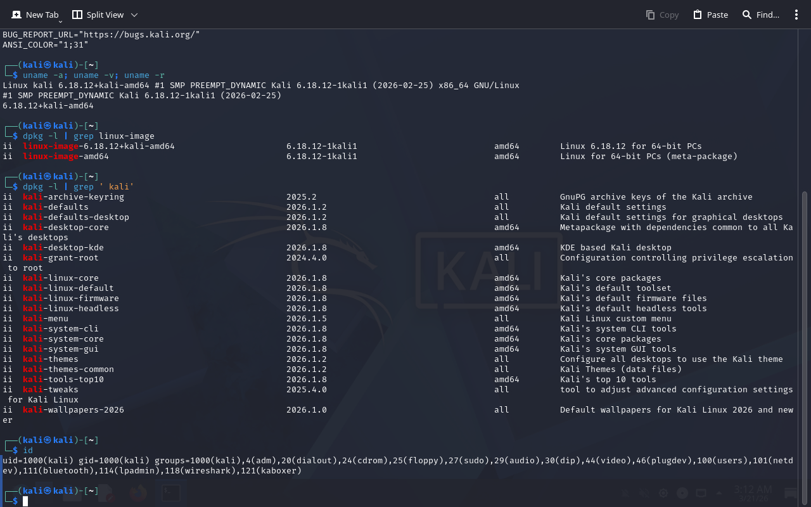The image size is (811, 507).
Task: Click the clock showing 3:12 AM
Action: coord(753,493)
